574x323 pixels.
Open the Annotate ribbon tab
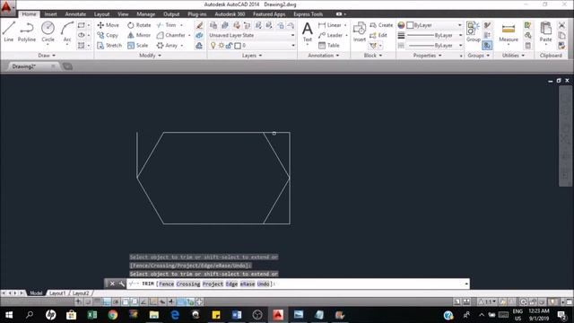click(75, 14)
